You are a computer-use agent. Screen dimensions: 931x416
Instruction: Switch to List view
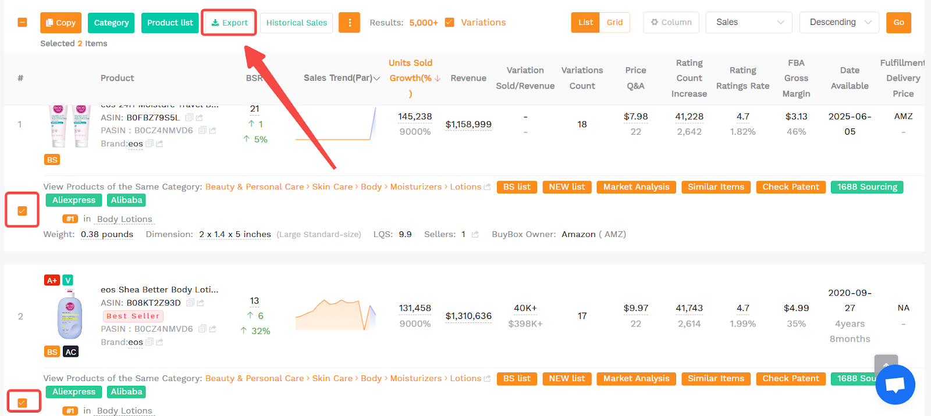(585, 22)
